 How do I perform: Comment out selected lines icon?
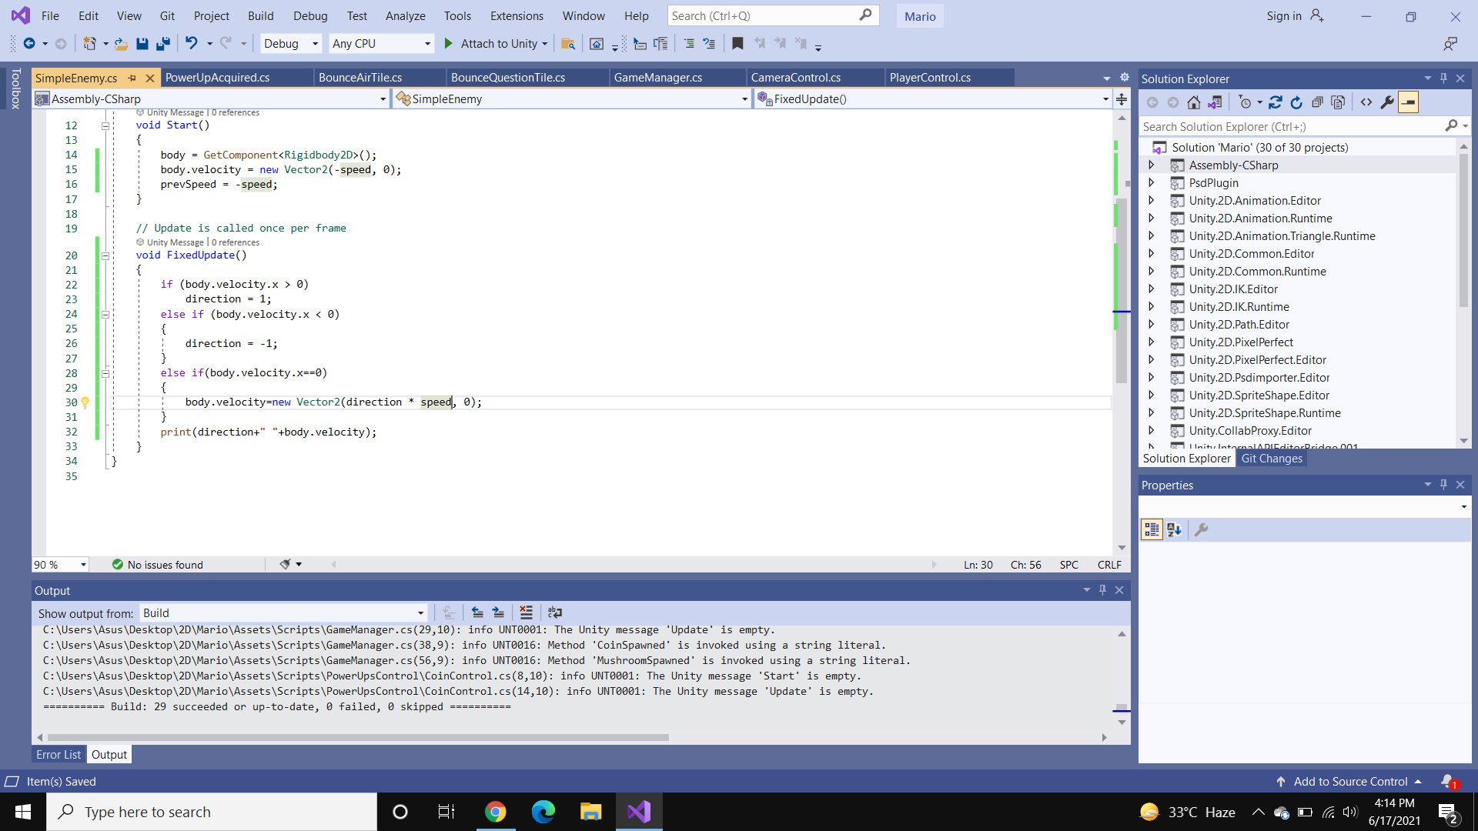tap(689, 44)
